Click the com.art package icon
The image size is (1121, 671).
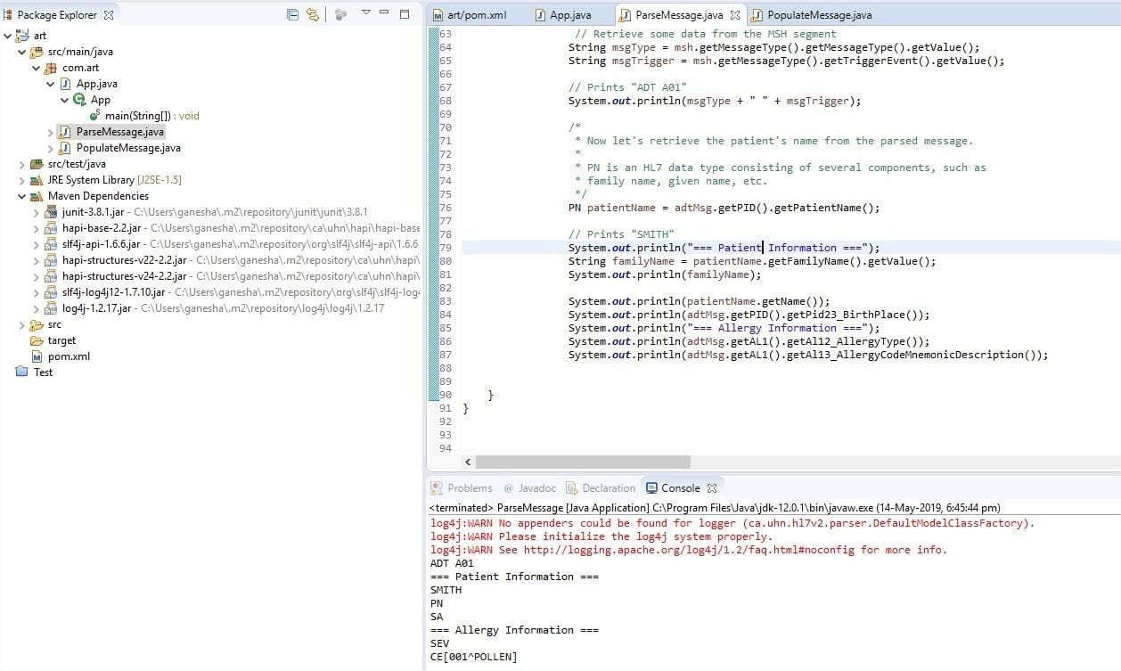[x=51, y=68]
